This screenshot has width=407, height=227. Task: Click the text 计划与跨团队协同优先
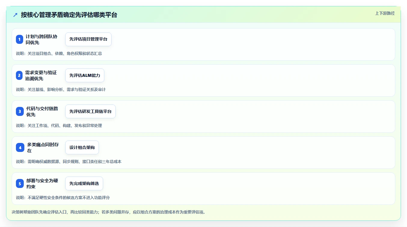point(41,39)
